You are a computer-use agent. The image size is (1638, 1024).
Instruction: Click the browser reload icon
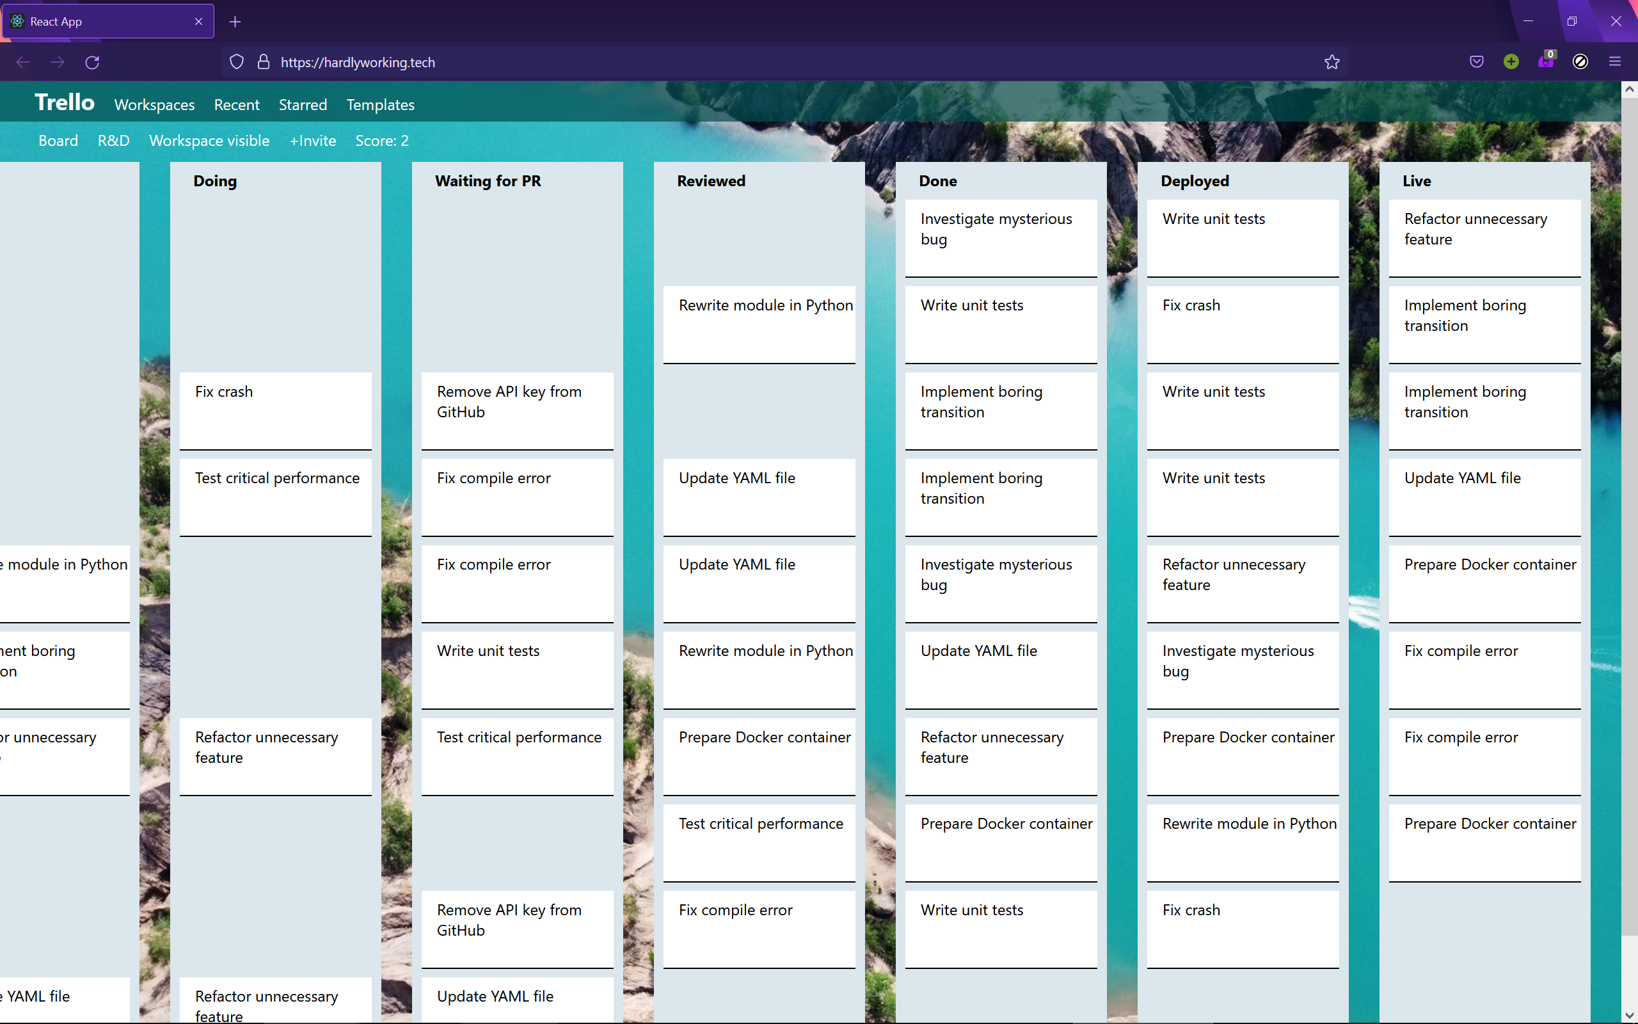pos(92,62)
